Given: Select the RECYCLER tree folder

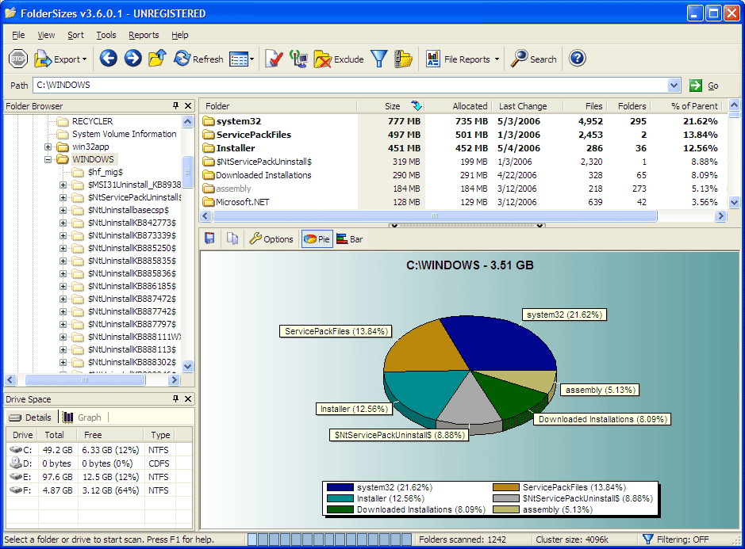Looking at the screenshot, I should pos(92,121).
